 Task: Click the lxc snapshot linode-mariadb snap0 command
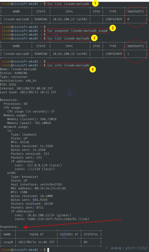(x=77, y=31)
